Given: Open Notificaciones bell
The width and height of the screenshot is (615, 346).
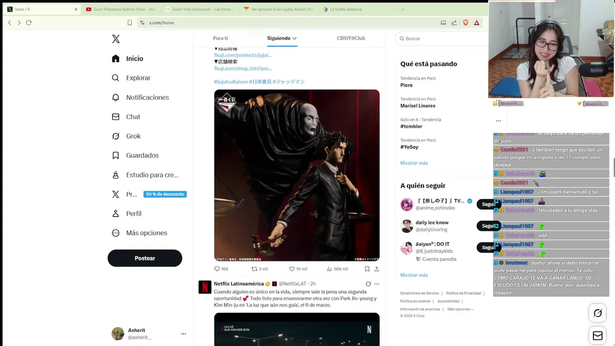Looking at the screenshot, I should coord(140,98).
